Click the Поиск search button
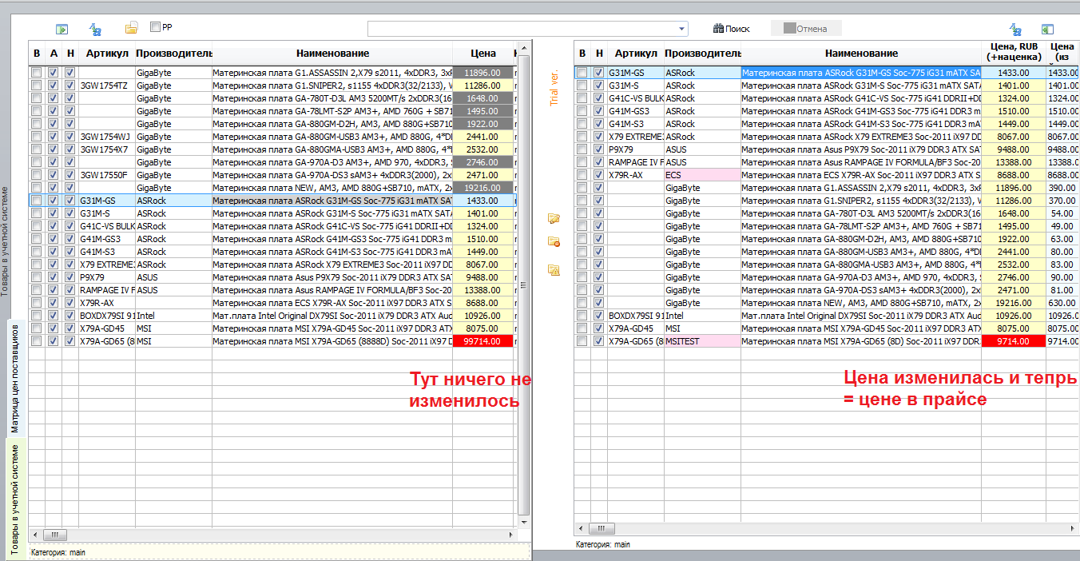This screenshot has width=1080, height=561. (x=731, y=29)
